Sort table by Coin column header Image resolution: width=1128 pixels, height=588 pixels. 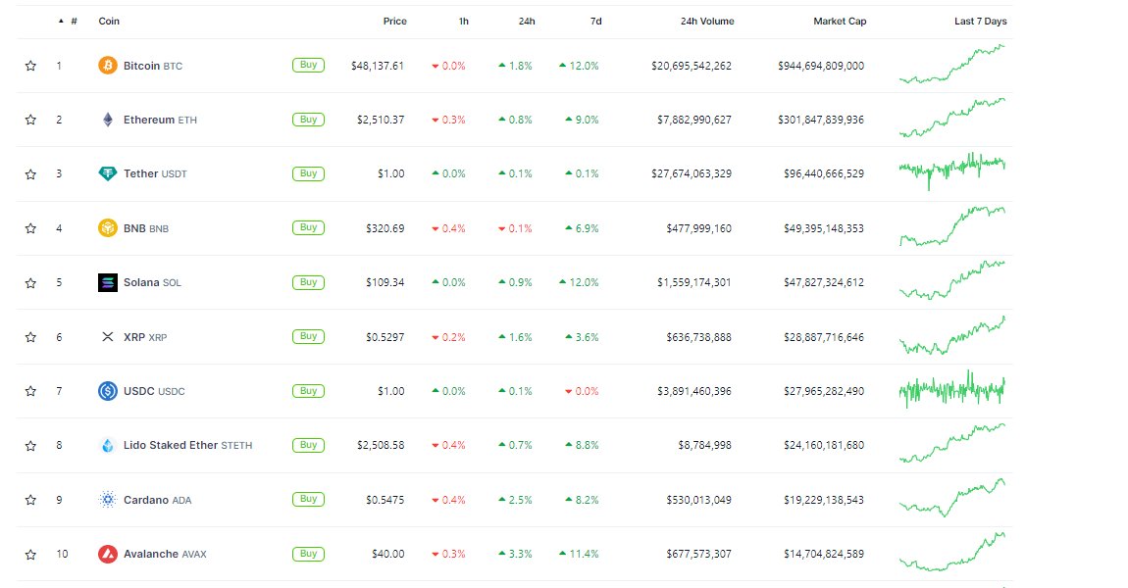click(x=109, y=21)
